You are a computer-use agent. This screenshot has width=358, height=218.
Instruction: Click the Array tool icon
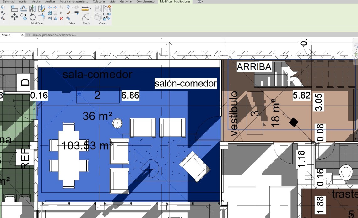tap(50, 13)
